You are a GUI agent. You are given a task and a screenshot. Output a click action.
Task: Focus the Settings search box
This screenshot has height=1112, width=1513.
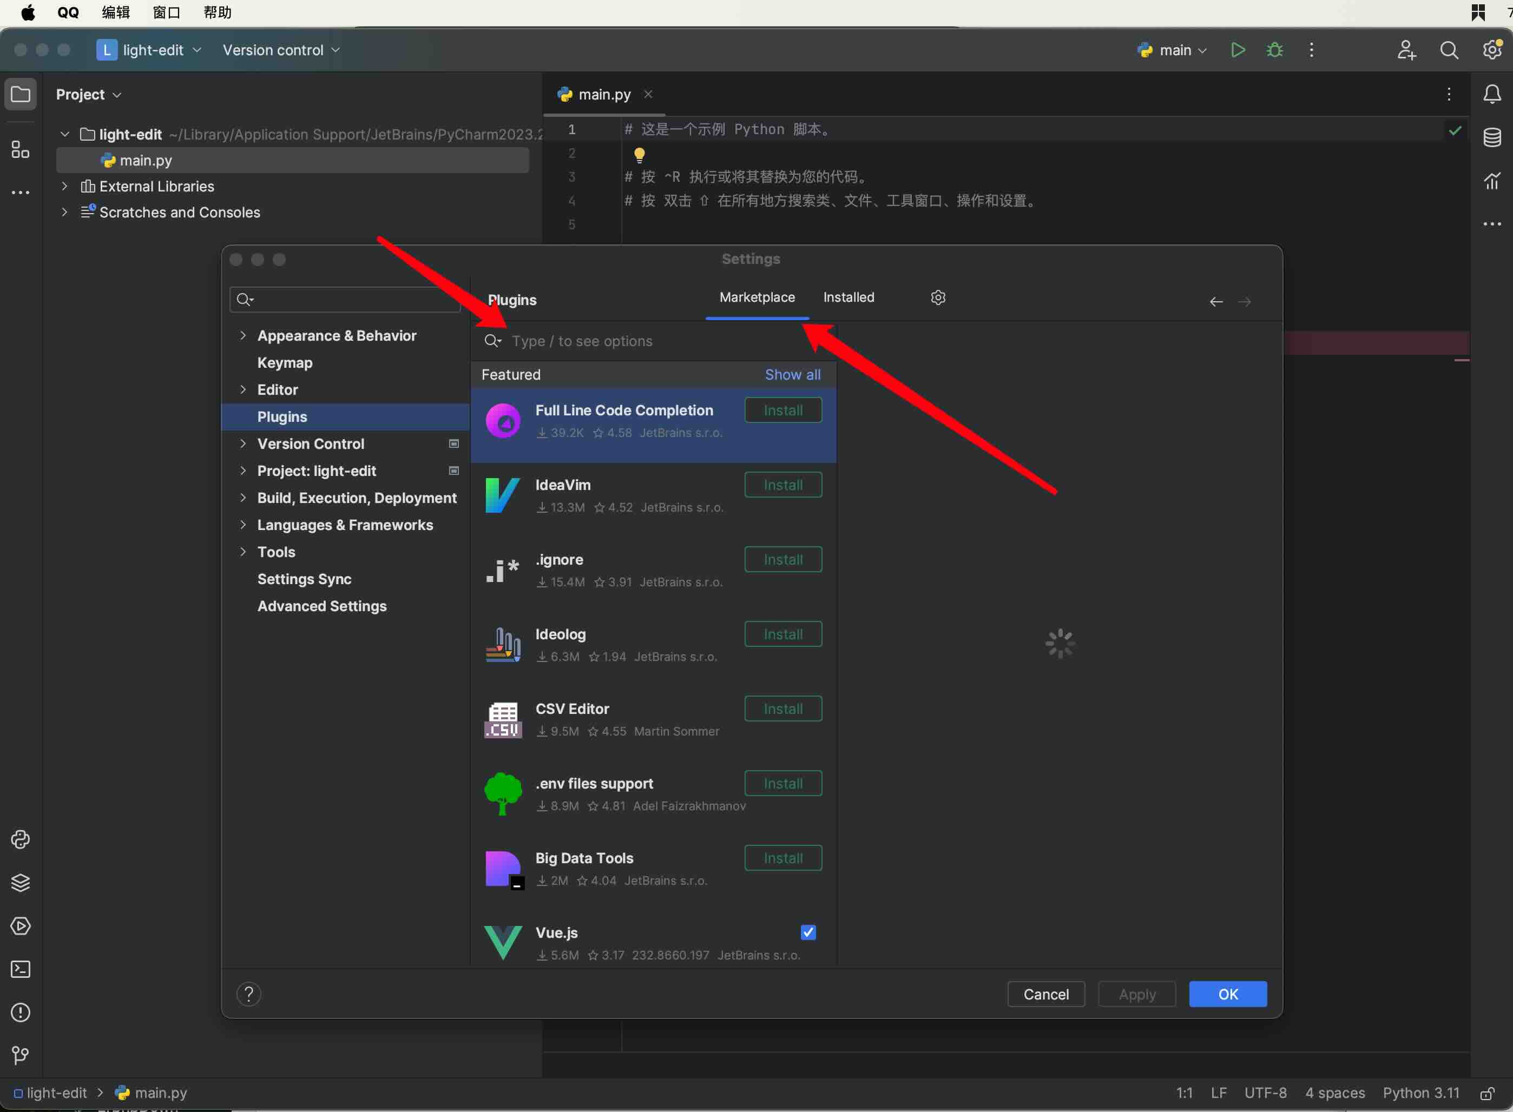[x=345, y=300]
